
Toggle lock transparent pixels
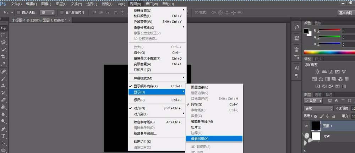pos(316,116)
